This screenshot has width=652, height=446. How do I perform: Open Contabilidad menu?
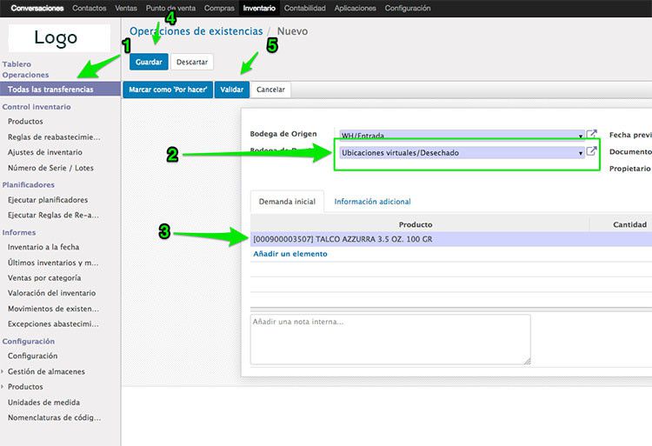coord(305,8)
